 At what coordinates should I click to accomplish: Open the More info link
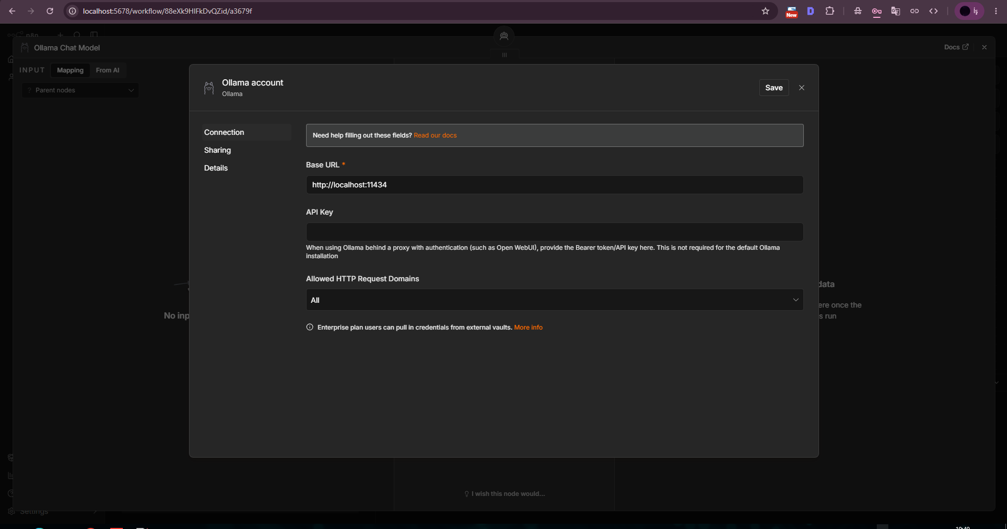pos(528,327)
